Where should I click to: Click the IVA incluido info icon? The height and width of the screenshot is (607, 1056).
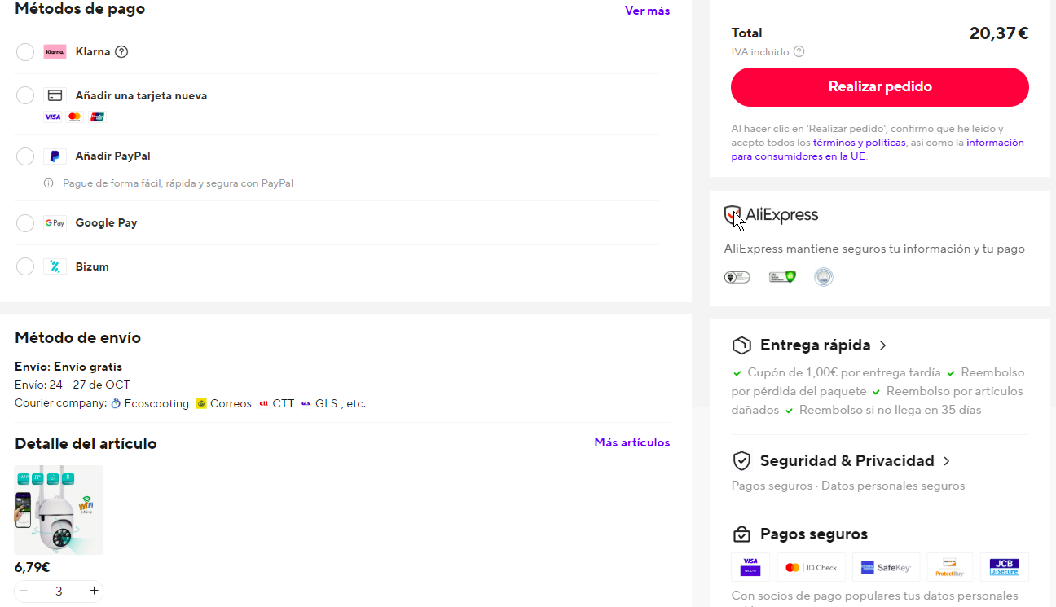coord(799,51)
